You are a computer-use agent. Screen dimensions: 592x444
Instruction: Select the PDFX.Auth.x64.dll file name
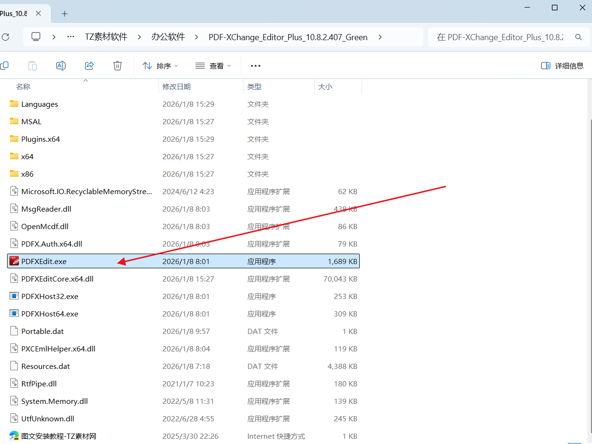tap(52, 244)
